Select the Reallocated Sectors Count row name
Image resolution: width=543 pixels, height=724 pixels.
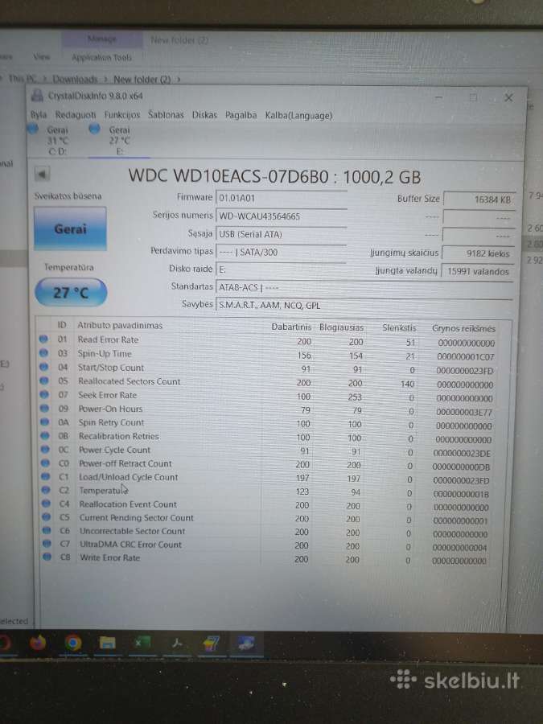(130, 381)
